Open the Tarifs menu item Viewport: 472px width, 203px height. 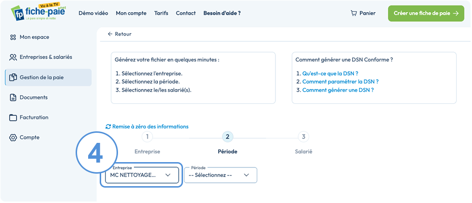[161, 13]
